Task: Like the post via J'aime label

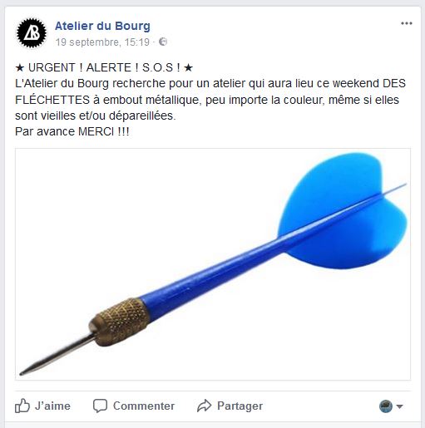Action: [x=52, y=406]
